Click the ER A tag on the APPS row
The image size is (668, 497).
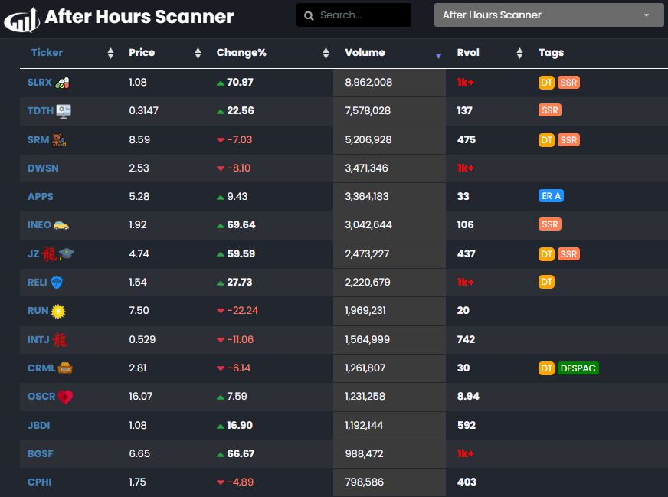point(552,196)
